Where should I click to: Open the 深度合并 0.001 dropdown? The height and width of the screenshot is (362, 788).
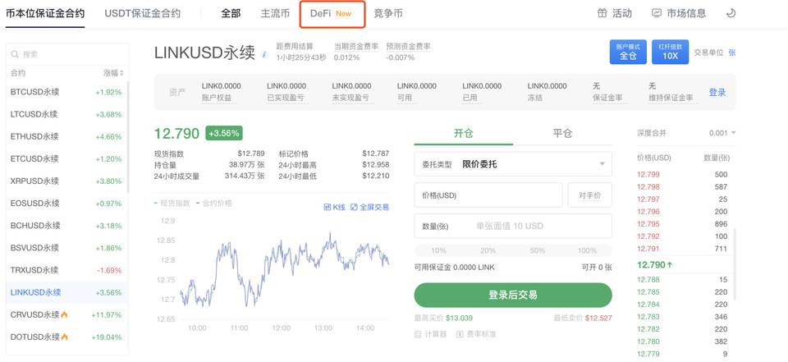pos(722,133)
